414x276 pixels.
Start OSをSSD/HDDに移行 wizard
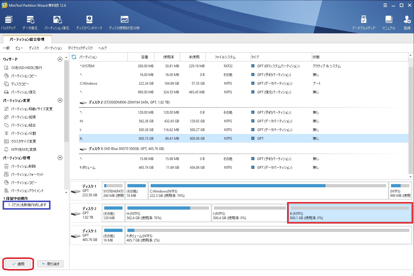pyautogui.click(x=23, y=68)
